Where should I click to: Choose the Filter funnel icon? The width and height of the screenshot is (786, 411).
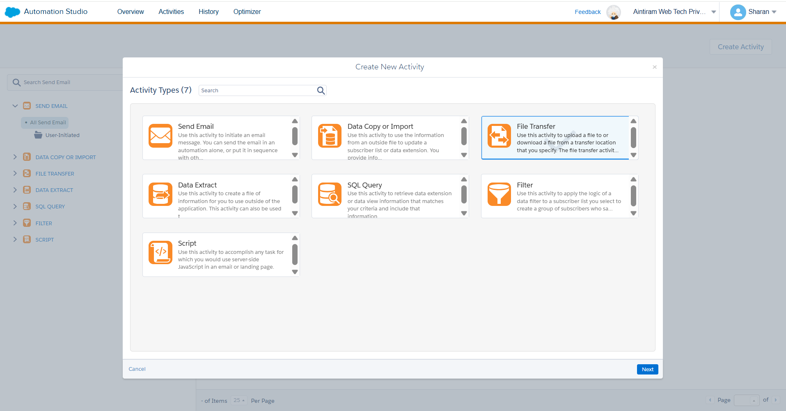point(499,194)
